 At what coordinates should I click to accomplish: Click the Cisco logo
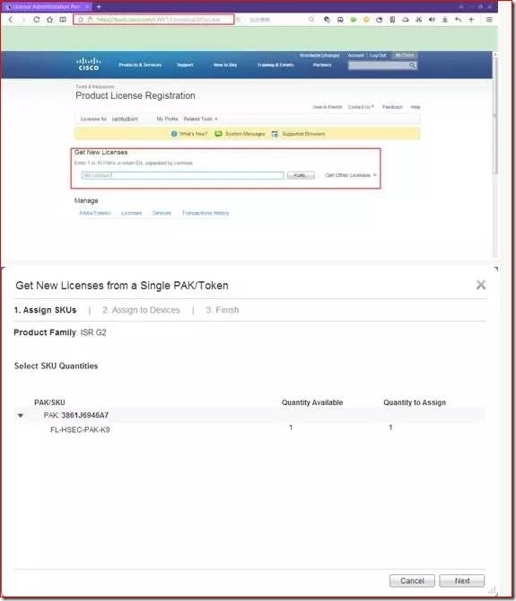click(x=89, y=64)
